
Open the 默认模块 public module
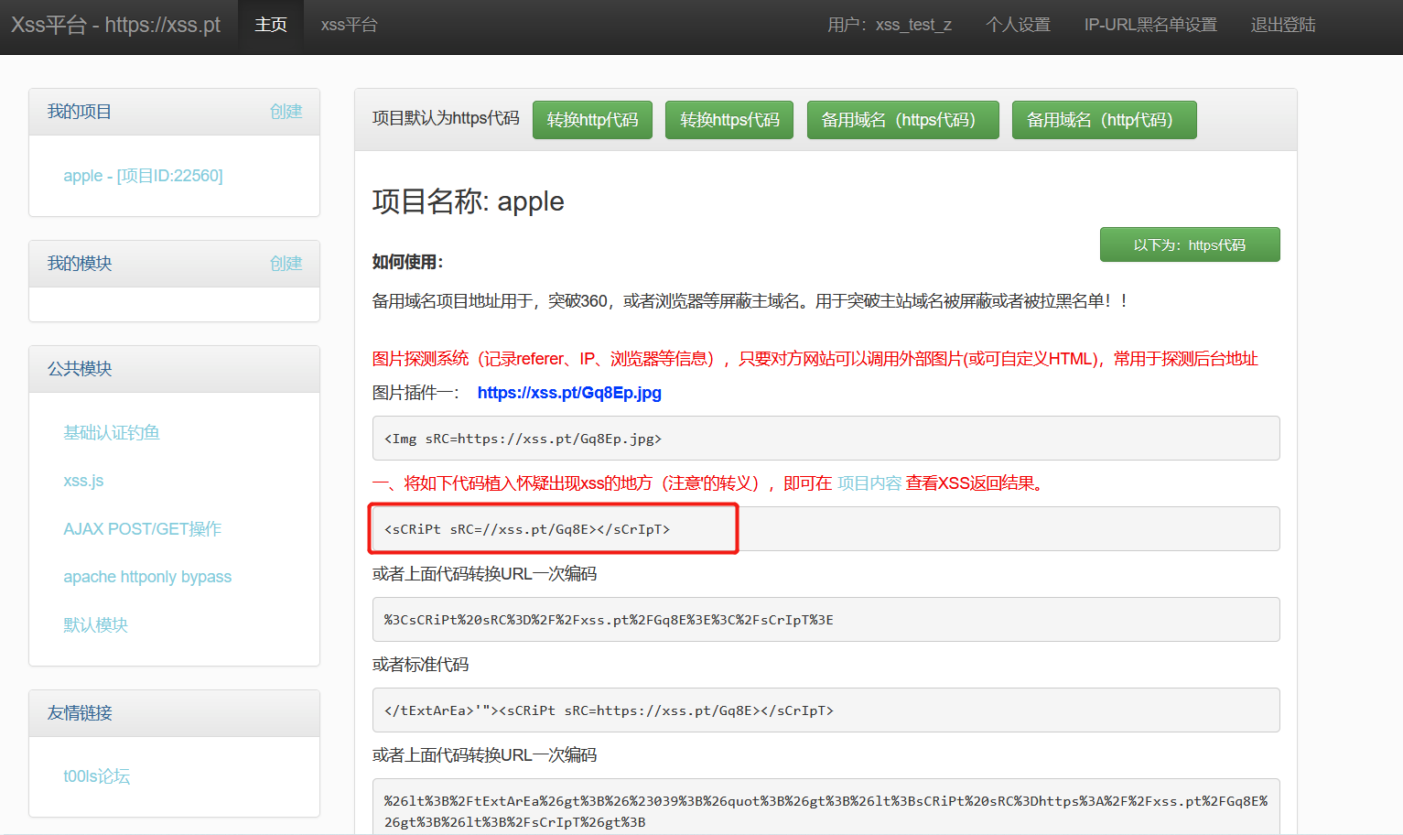pos(95,625)
